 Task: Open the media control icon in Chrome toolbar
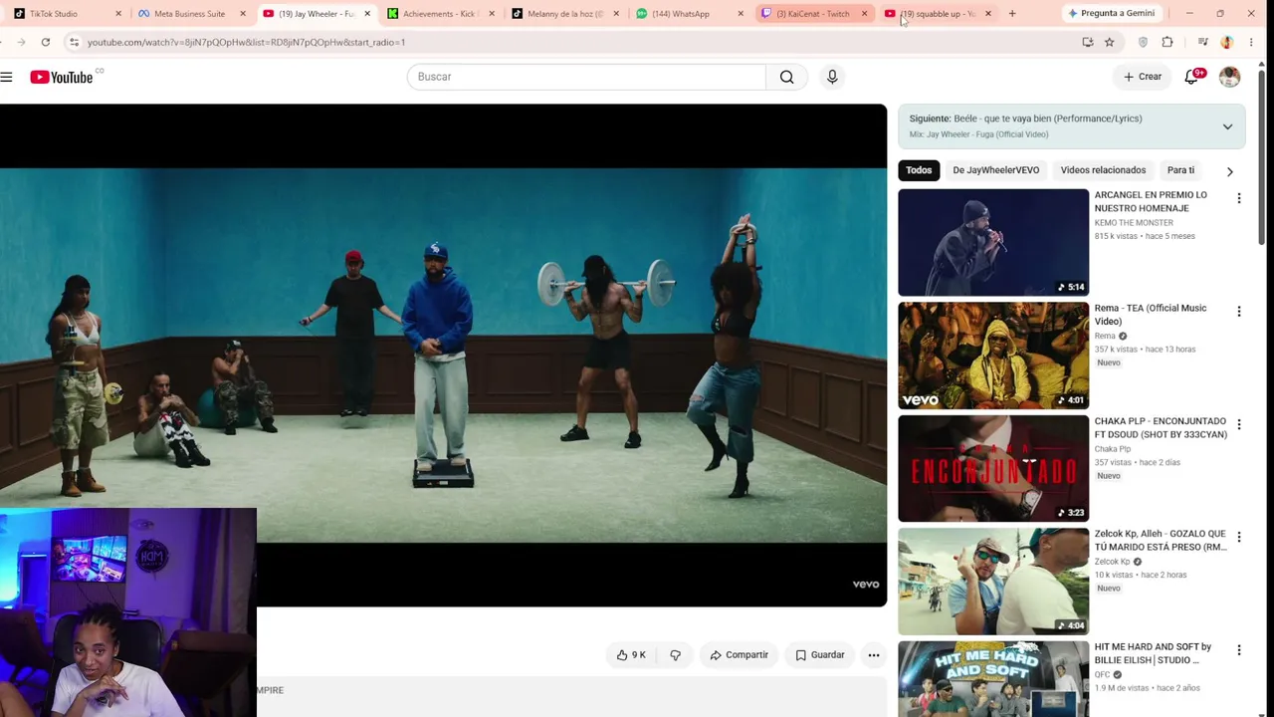(1203, 42)
